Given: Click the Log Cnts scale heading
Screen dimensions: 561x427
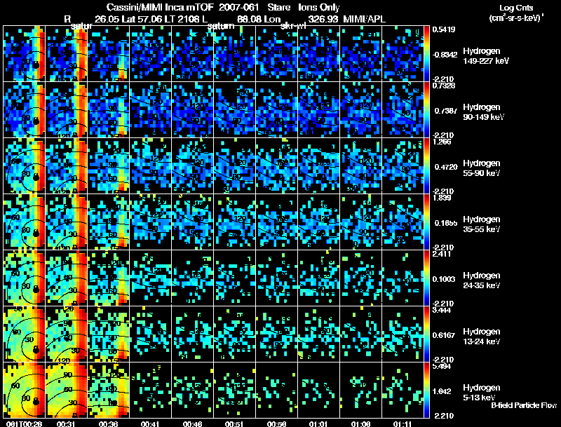Looking at the screenshot, I should [x=516, y=8].
